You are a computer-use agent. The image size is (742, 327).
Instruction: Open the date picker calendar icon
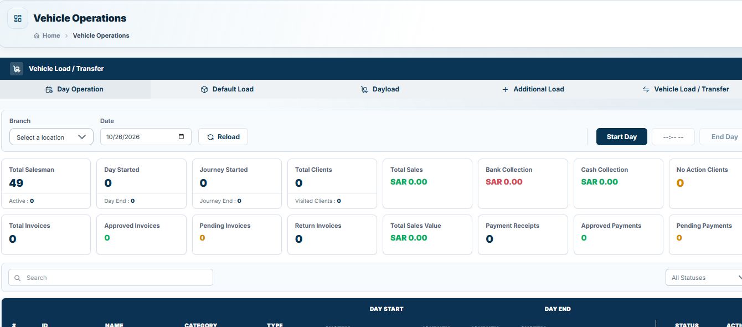point(182,137)
